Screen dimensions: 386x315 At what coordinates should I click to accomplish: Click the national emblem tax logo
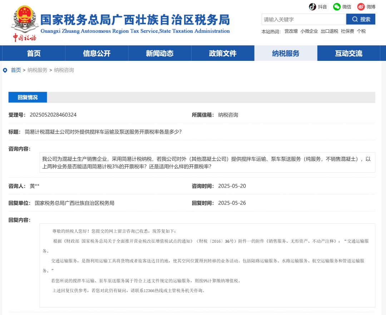(x=24, y=23)
